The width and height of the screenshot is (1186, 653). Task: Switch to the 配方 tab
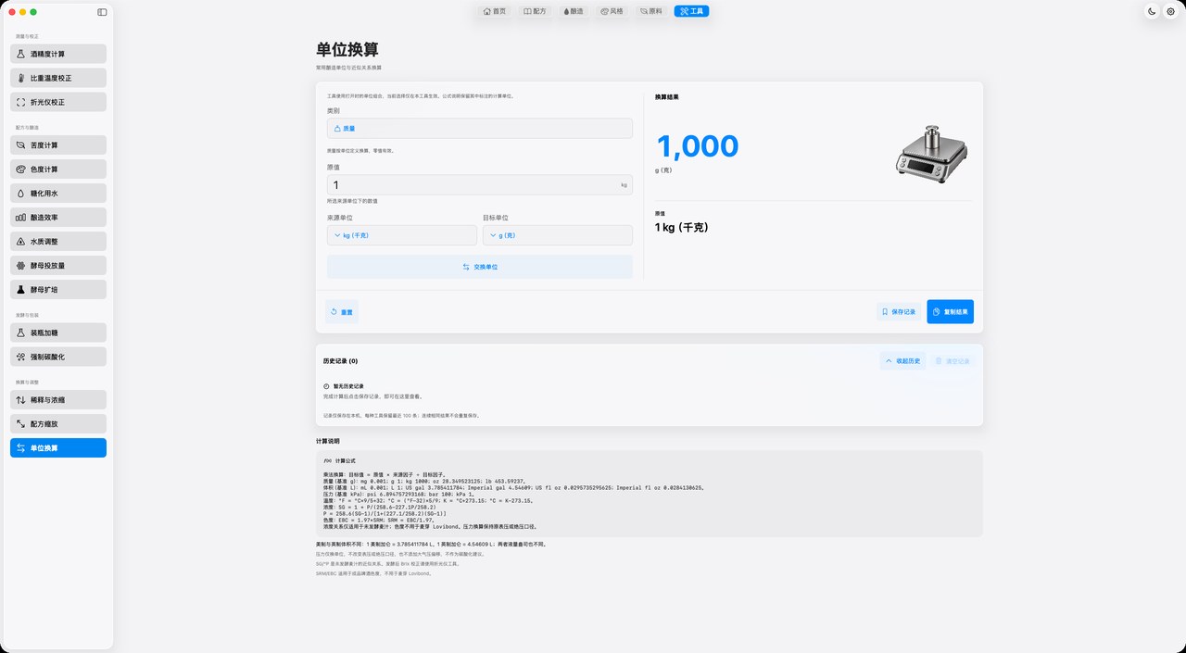[x=535, y=11]
